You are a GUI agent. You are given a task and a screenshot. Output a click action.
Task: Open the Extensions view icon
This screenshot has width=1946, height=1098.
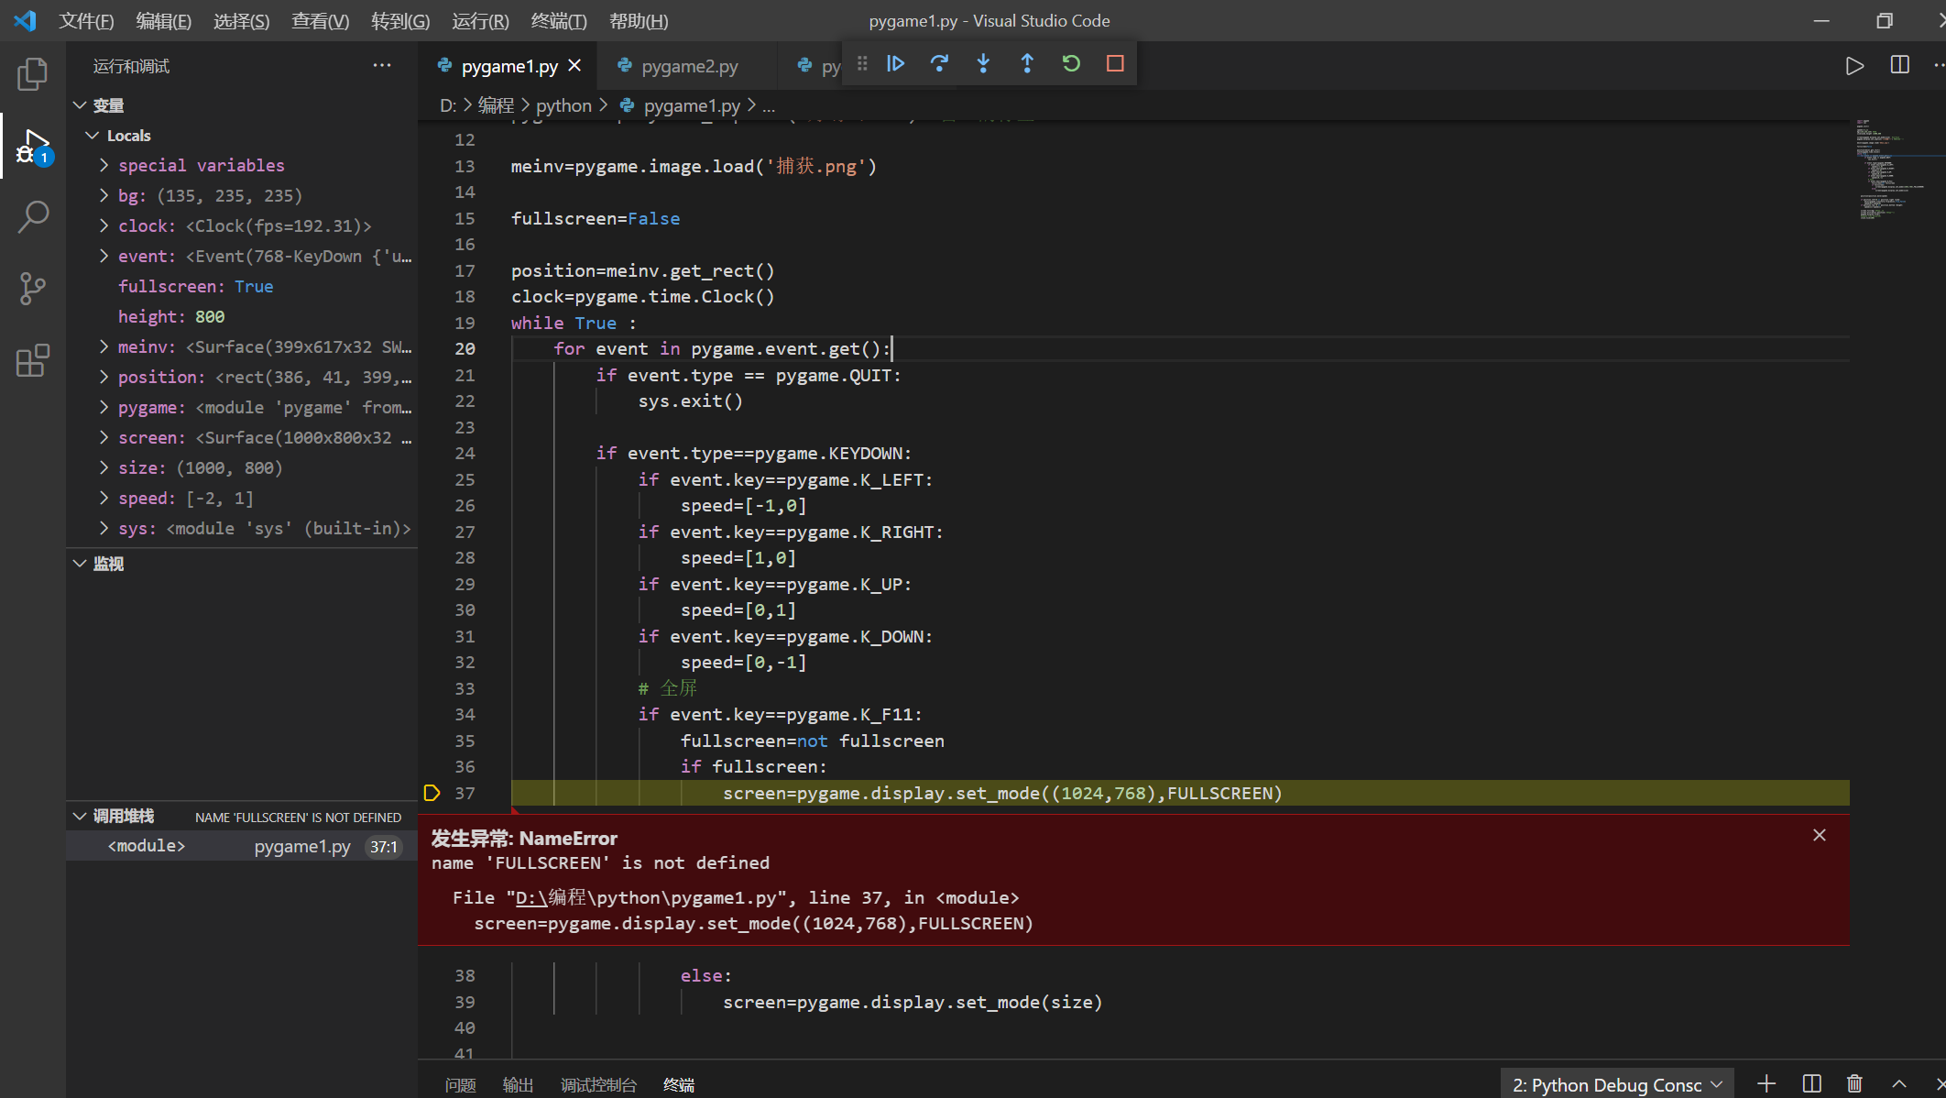[x=33, y=360]
